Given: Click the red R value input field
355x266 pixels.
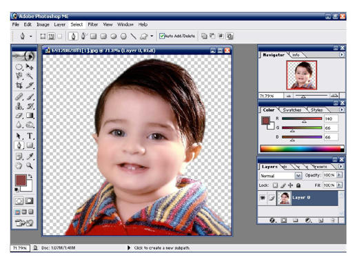Looking at the screenshot, I should (x=331, y=119).
